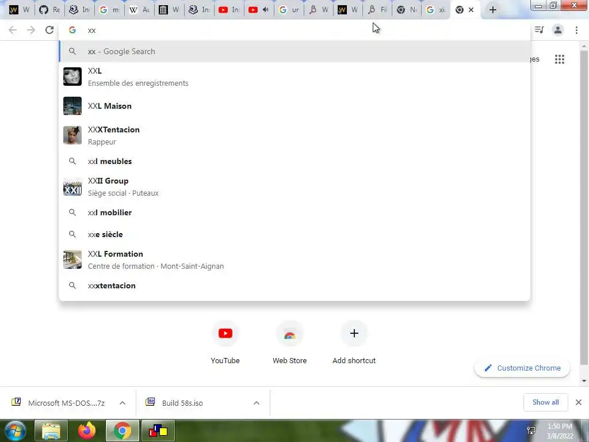This screenshot has width=589, height=442.
Task: Click the taskbar clock showing 1:50 PM
Action: pos(560,431)
